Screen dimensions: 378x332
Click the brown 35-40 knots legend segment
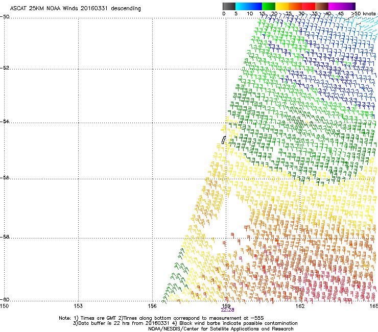pyautogui.click(x=322, y=6)
